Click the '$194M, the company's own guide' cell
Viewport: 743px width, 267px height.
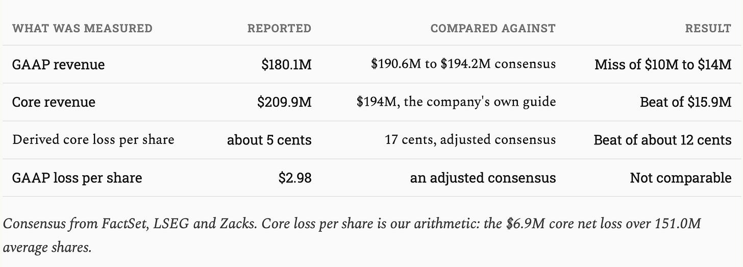pyautogui.click(x=456, y=102)
